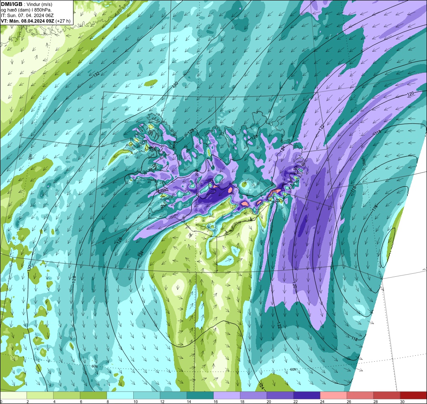Click the legend swatch between 18 and 20

click(254, 395)
